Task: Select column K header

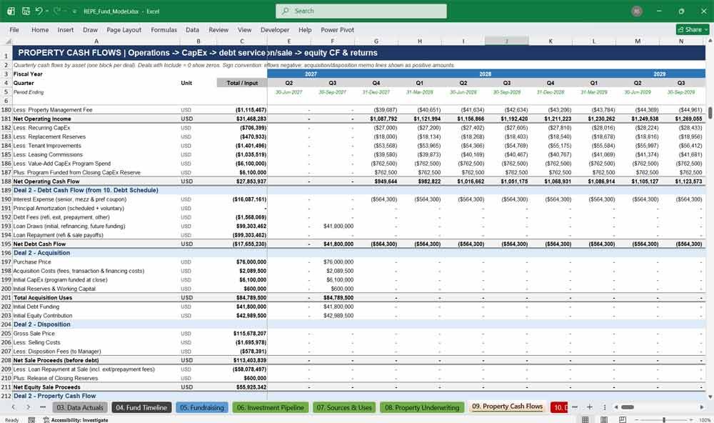Action: click(550, 41)
